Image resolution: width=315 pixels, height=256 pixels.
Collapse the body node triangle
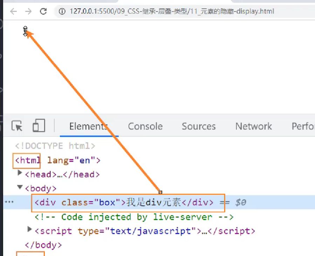point(20,187)
